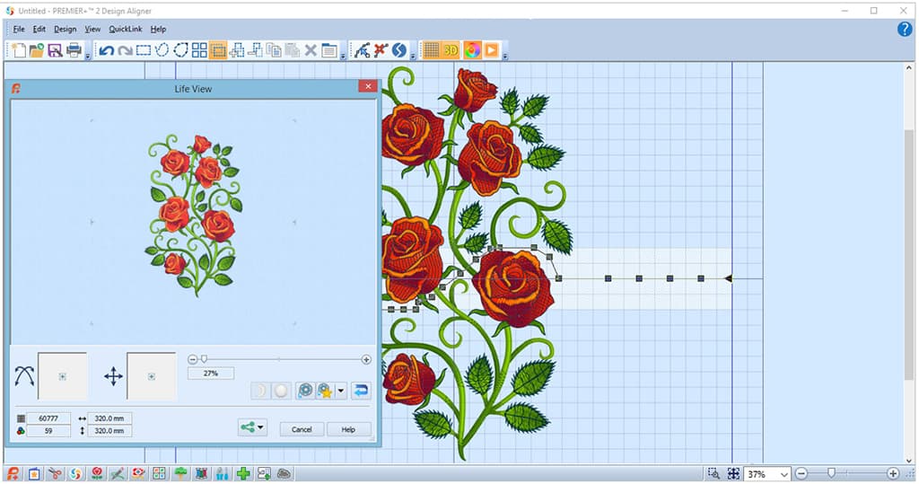Image resolution: width=919 pixels, height=484 pixels.
Task: Click the blue Help question mark icon
Action: [905, 29]
